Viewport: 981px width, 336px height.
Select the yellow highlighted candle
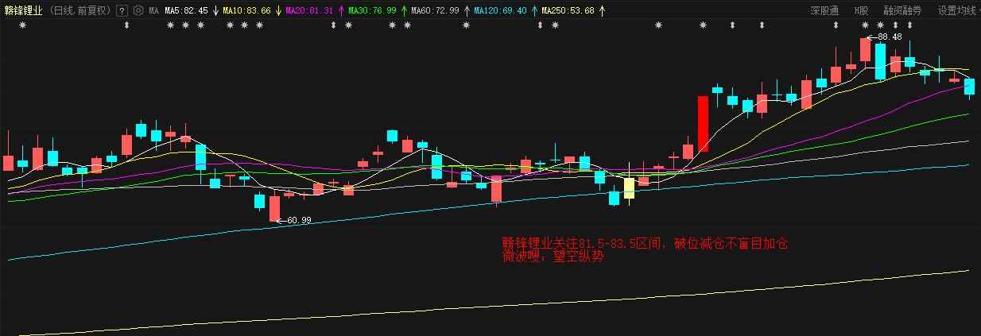click(629, 187)
